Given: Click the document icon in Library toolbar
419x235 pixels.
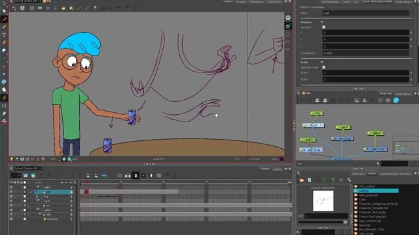Looking at the screenshot, I should [x=310, y=180].
